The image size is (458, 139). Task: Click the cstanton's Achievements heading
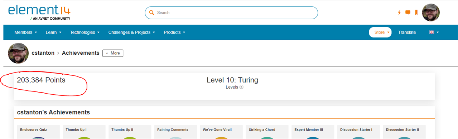(x=53, y=113)
